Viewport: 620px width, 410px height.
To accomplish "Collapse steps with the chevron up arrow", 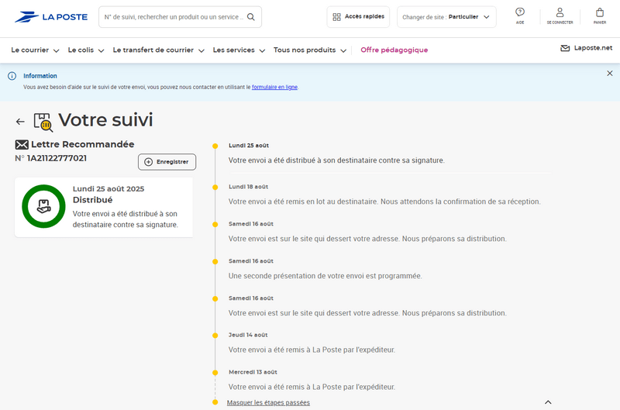I will [x=548, y=402].
